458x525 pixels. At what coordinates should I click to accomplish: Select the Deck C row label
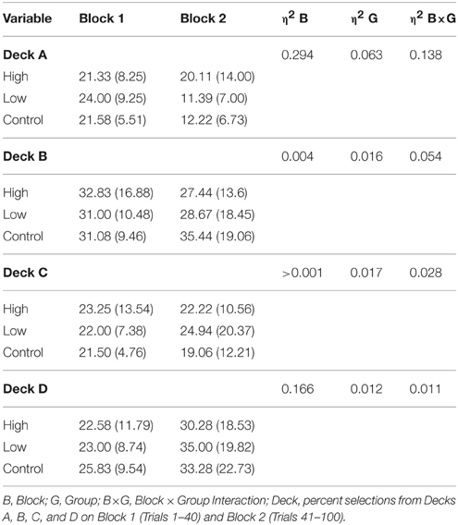pyautogui.click(x=25, y=273)
